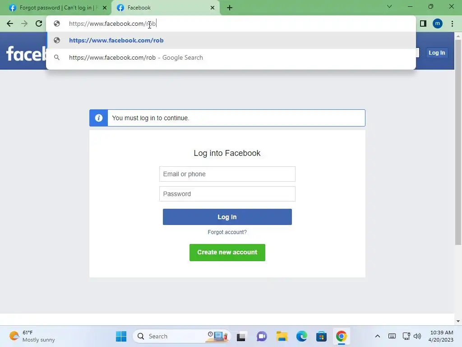462x347 pixels.
Task: Click inside the address bar URL text
Action: coord(112,23)
